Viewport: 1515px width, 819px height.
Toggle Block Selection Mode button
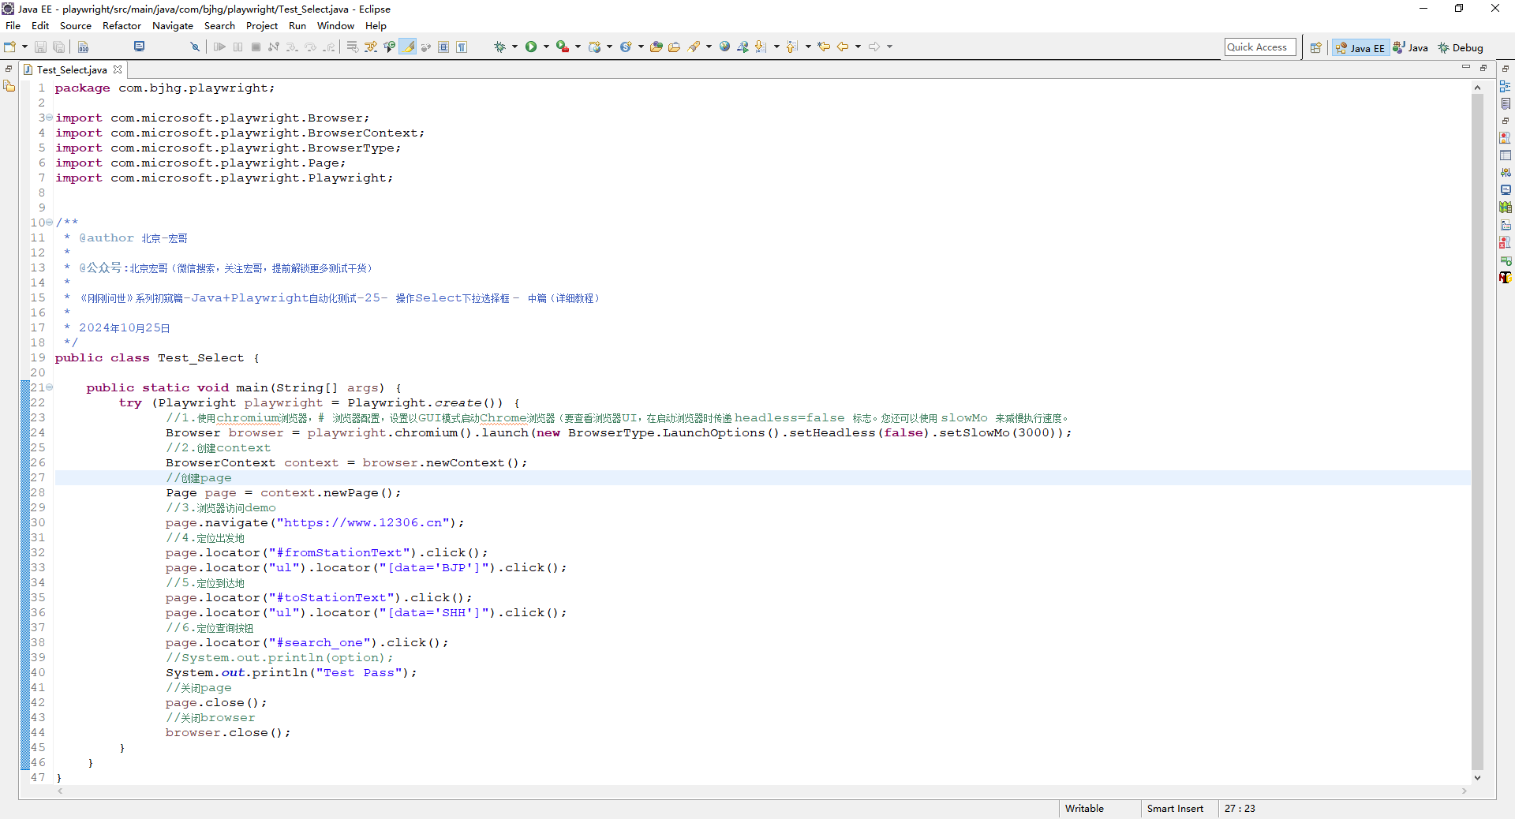click(x=443, y=47)
